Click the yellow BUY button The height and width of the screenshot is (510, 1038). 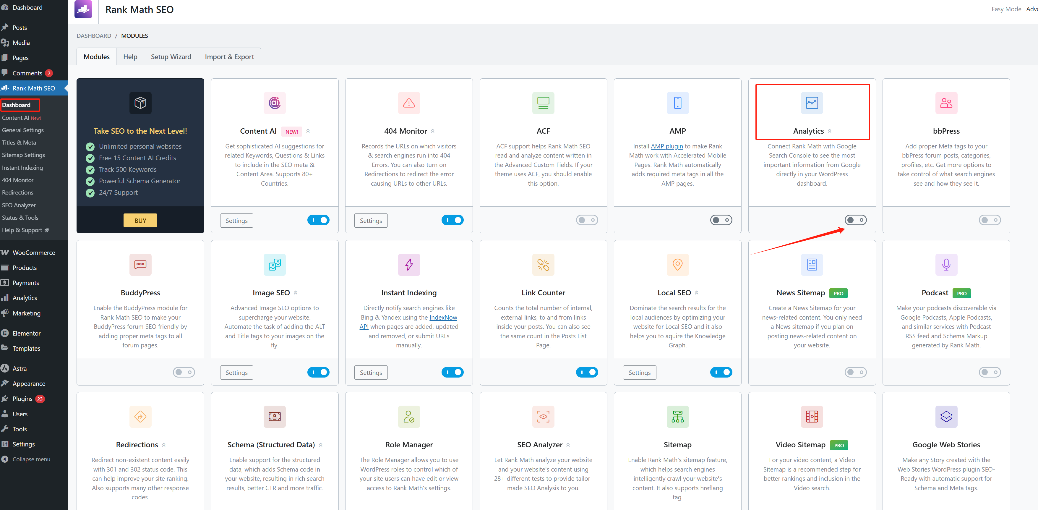point(140,221)
